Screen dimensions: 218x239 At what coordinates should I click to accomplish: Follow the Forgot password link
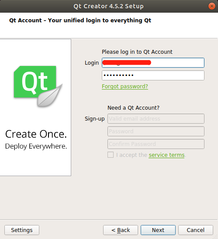coord(125,87)
